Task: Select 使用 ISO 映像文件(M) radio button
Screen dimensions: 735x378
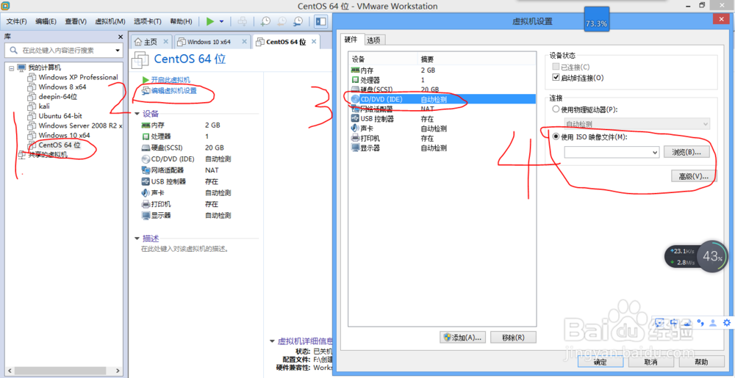Action: coord(556,137)
